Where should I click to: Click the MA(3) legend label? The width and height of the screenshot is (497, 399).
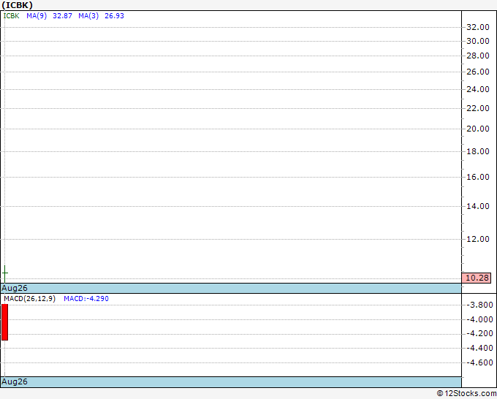[88, 16]
